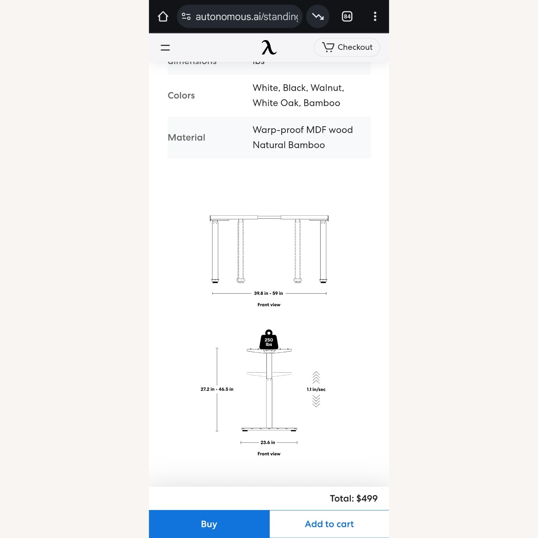Tap the Total: $499 price text
Image resolution: width=538 pixels, height=538 pixels.
pos(353,498)
